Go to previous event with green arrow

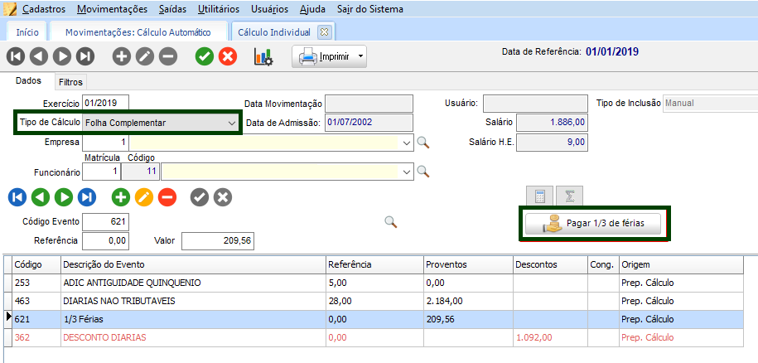pos(41,197)
